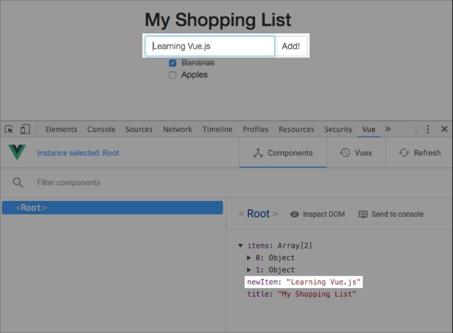Close the DevTools panel
The image size is (453, 333).
click(x=444, y=129)
